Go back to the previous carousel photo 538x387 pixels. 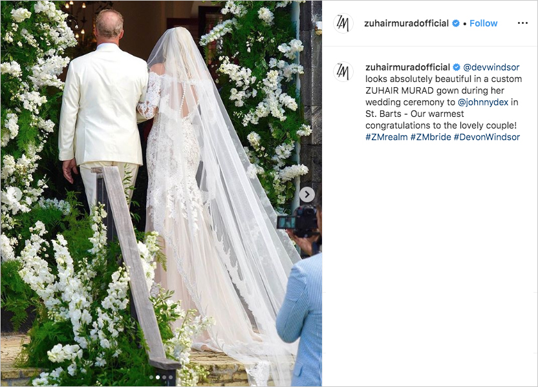[x=15, y=194]
